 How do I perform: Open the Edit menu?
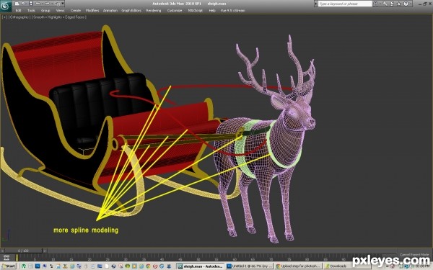click(x=18, y=11)
